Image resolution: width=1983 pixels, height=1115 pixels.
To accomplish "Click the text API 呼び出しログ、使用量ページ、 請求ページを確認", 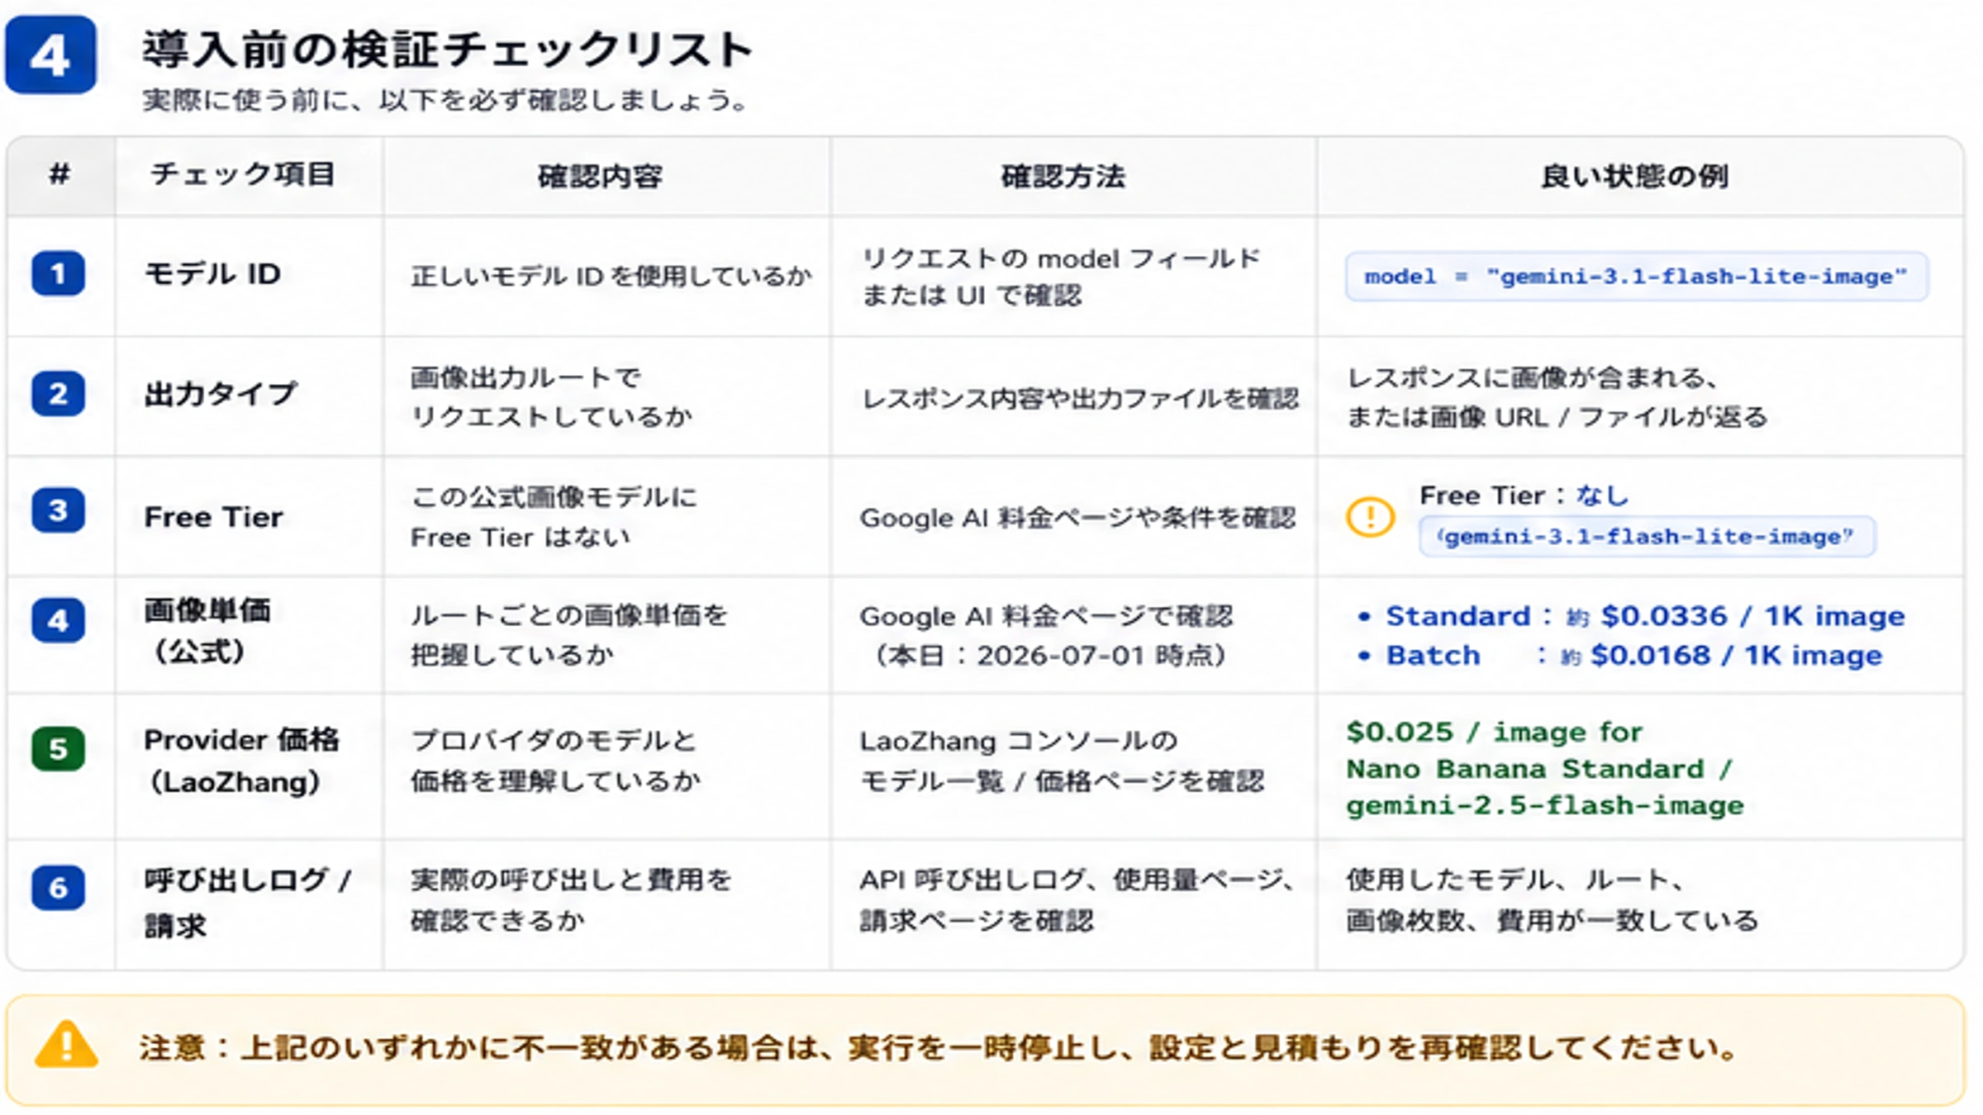I will [1077, 899].
